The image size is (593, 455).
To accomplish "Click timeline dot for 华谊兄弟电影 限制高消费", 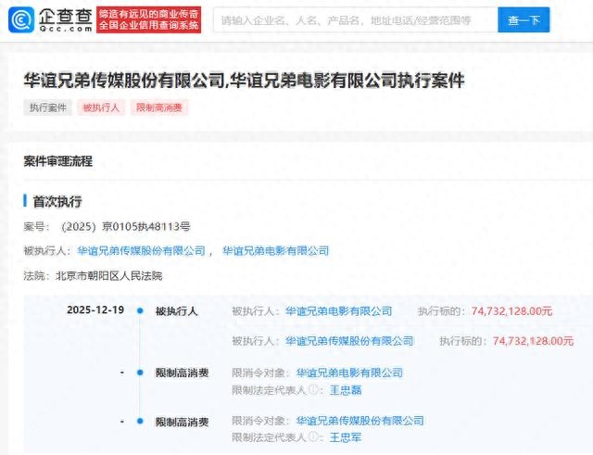I will [140, 373].
